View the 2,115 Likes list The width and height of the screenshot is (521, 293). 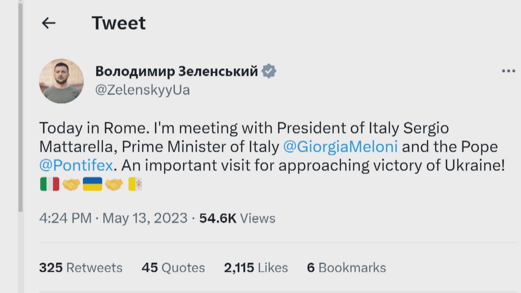(256, 268)
